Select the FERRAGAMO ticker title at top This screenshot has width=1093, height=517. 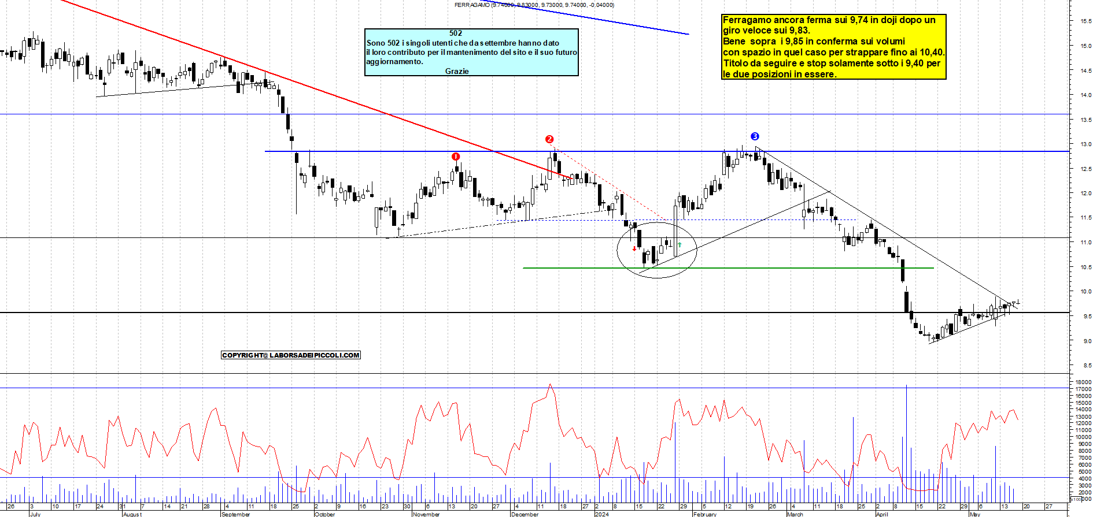tap(534, 5)
